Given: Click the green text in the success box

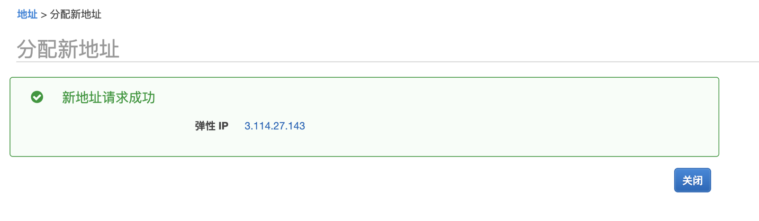Looking at the screenshot, I should (x=108, y=97).
